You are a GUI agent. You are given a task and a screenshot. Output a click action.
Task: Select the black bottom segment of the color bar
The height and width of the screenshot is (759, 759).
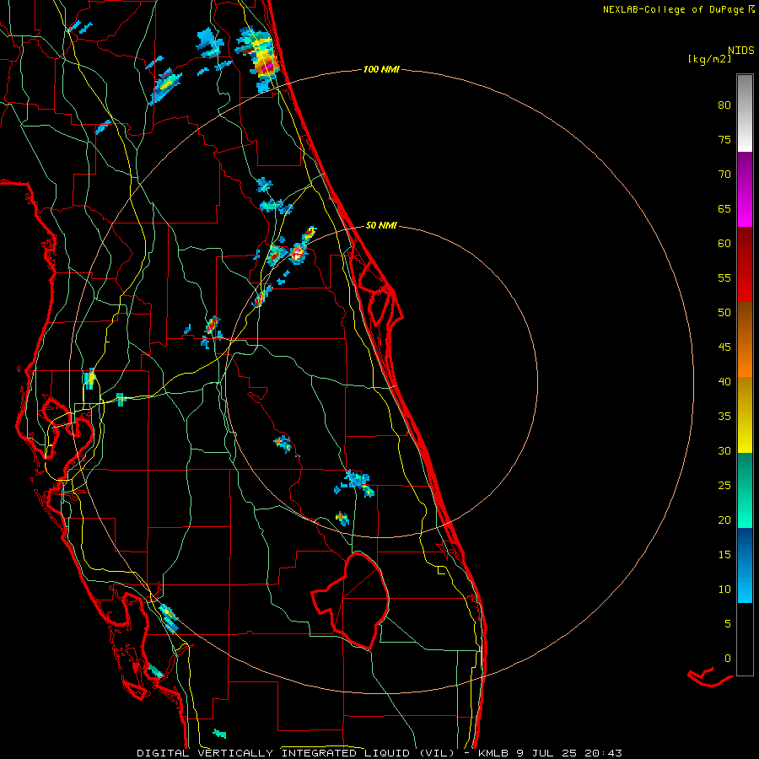[x=745, y=639]
